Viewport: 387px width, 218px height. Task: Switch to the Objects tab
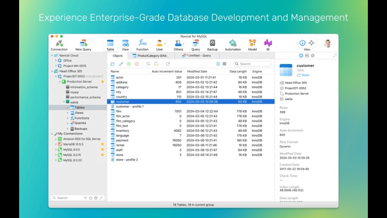(x=118, y=56)
